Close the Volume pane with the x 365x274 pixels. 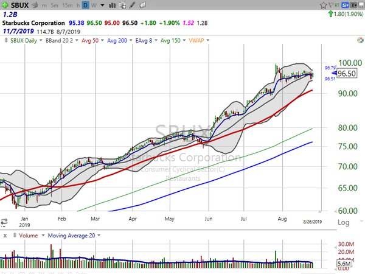pyautogui.click(x=5, y=234)
